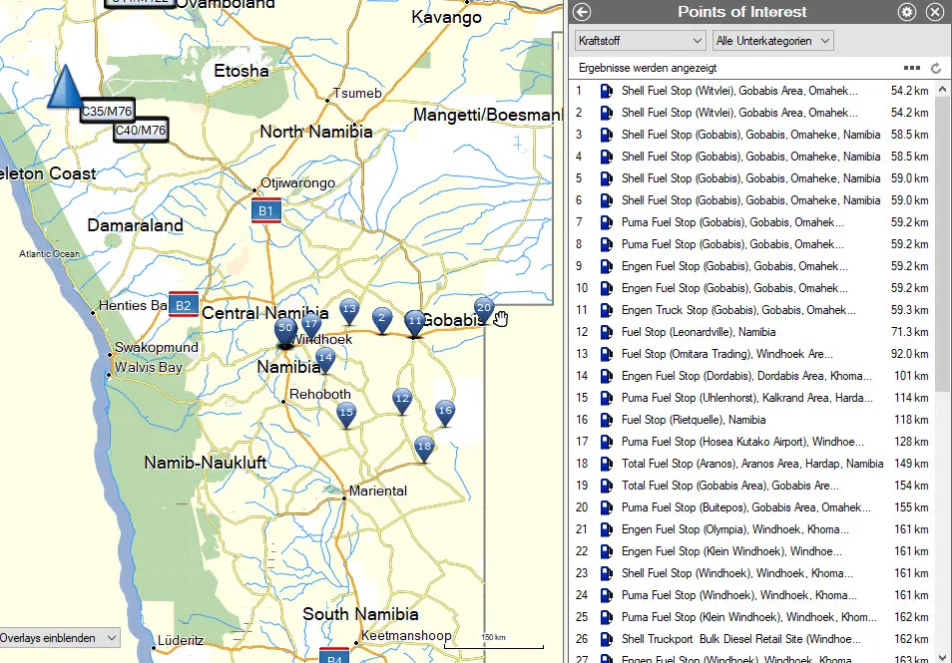Go back using the panel's back arrow

click(x=582, y=12)
